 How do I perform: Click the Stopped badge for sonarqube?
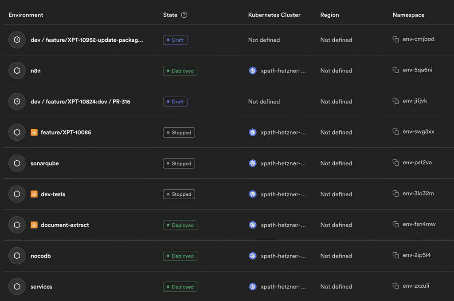179,163
